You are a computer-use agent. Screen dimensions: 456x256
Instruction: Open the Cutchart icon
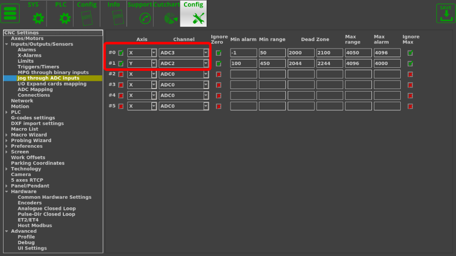pyautogui.click(x=169, y=19)
